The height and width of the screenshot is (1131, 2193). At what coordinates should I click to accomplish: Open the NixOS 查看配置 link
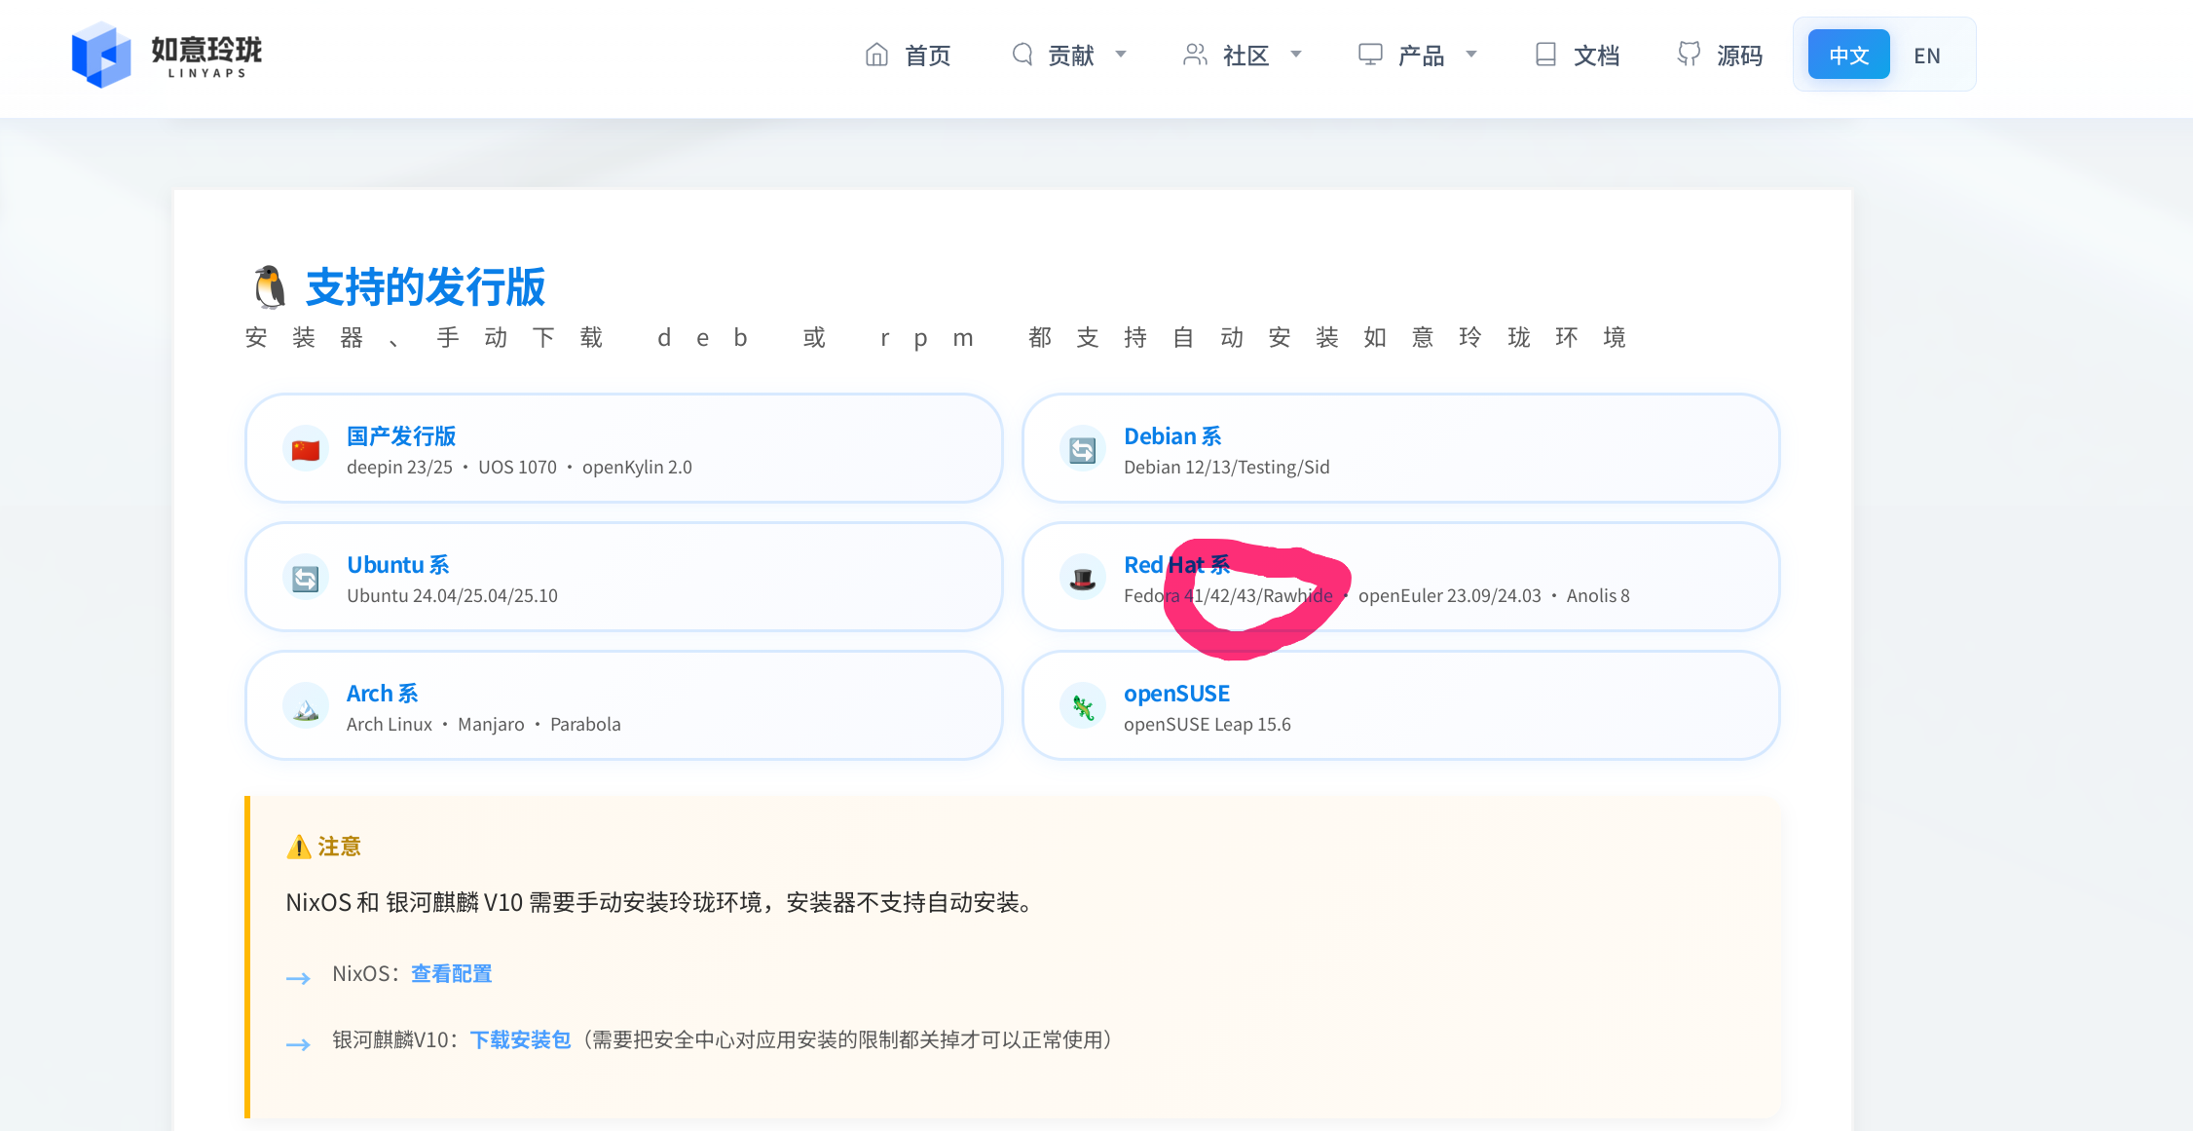coord(451,973)
